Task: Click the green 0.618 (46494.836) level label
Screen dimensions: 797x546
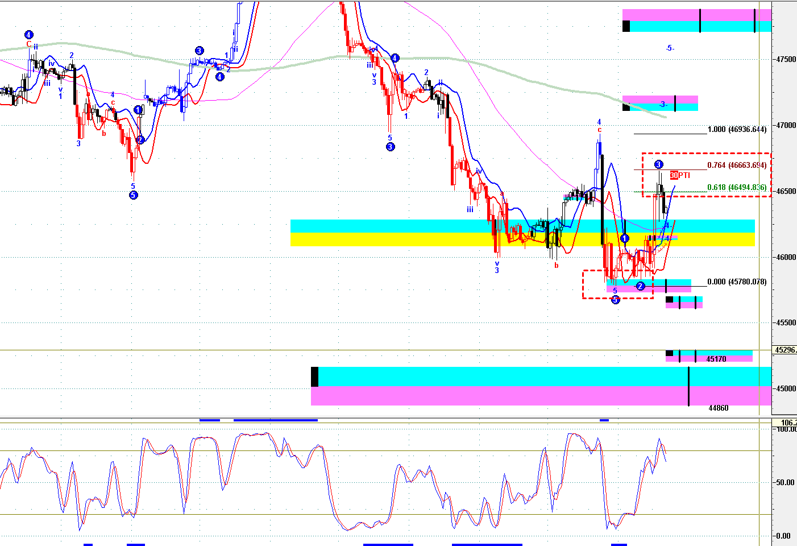Action: 737,188
